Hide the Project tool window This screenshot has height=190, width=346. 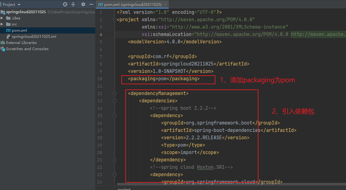coord(91,4)
